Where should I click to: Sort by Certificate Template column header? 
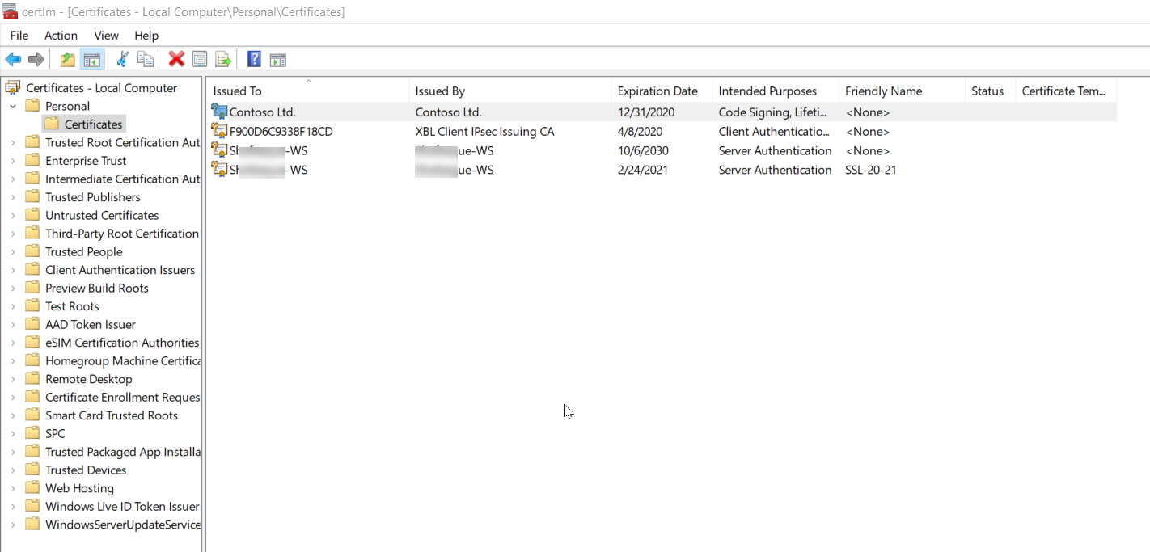tap(1066, 91)
